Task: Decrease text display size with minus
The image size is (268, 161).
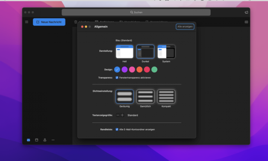Action: pyautogui.click(x=118, y=115)
